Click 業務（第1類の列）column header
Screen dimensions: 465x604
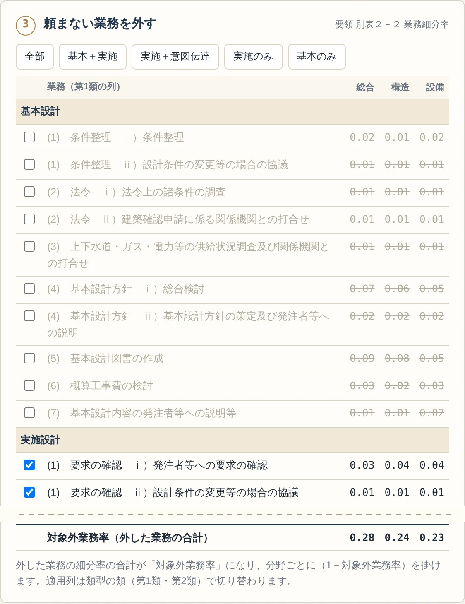(x=84, y=87)
